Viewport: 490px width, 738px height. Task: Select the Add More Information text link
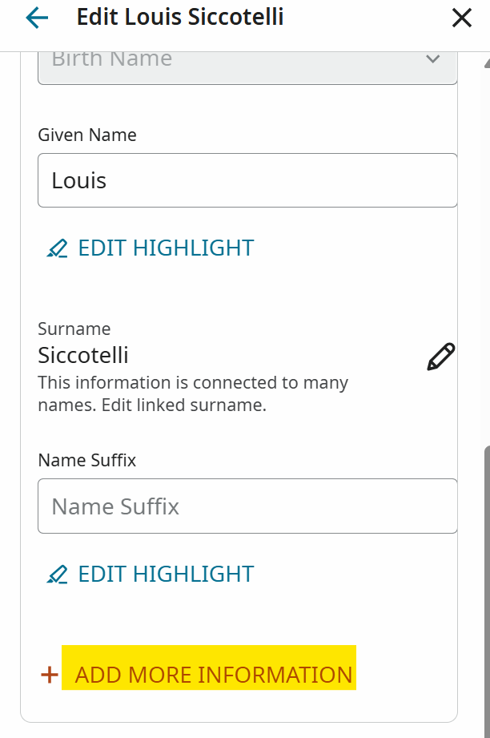tap(213, 675)
